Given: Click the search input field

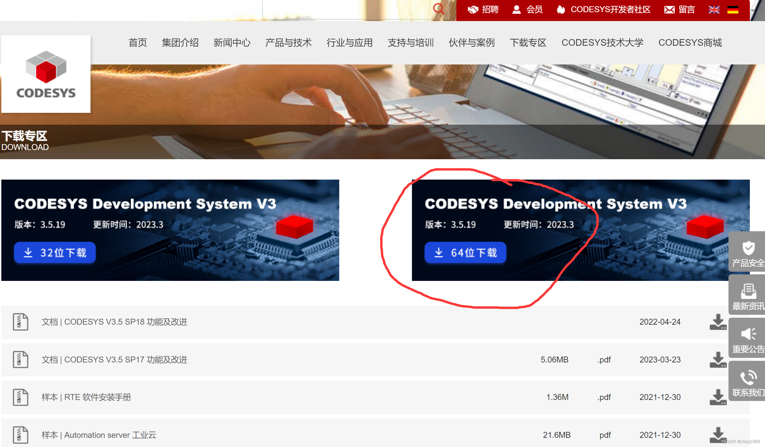Looking at the screenshot, I should (345, 10).
